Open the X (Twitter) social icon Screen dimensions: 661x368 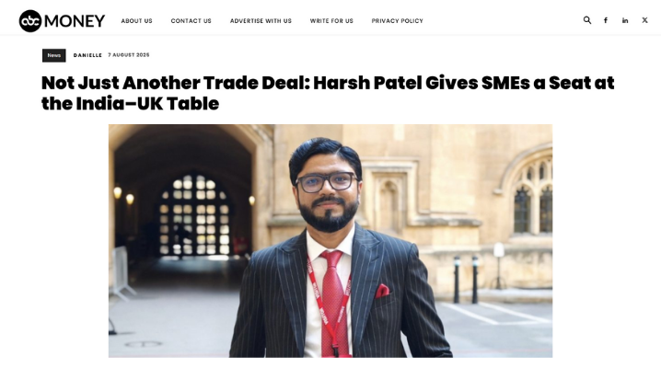point(645,20)
